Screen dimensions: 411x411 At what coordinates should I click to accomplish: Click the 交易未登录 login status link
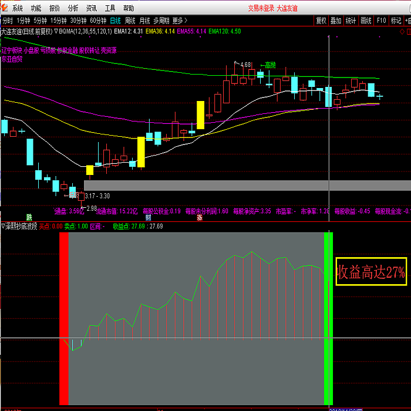[x=261, y=8]
